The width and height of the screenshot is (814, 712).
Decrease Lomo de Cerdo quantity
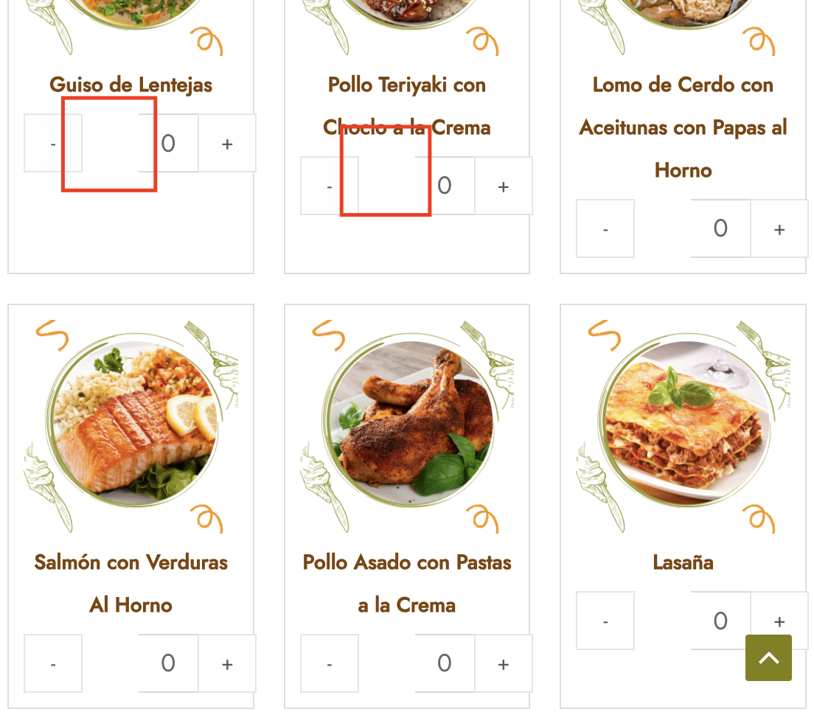pos(605,228)
